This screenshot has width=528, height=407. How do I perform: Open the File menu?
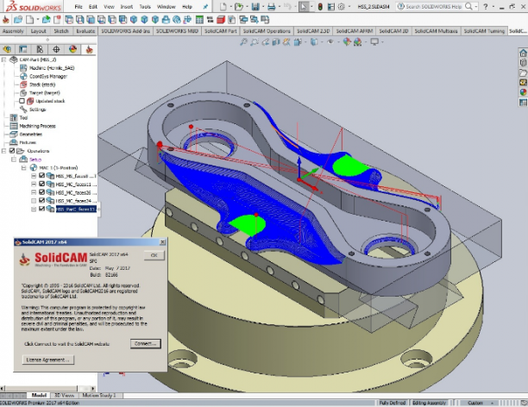click(x=79, y=6)
